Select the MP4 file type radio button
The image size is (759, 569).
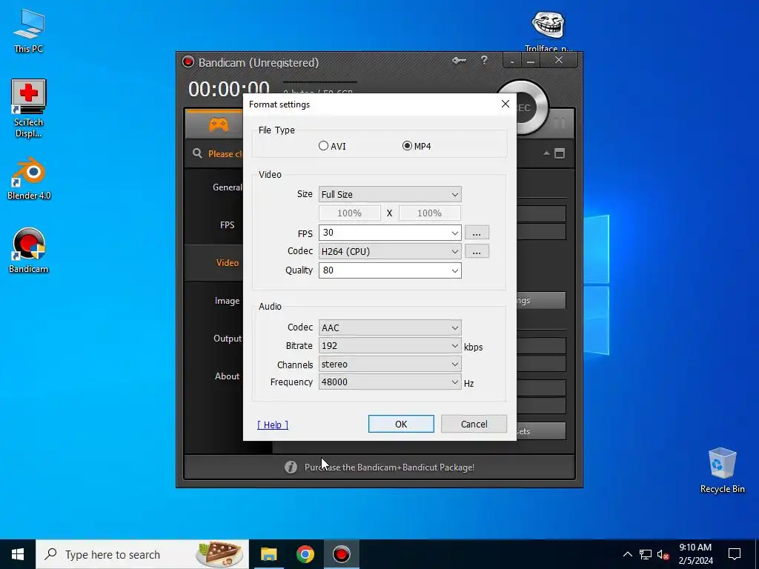tap(407, 146)
